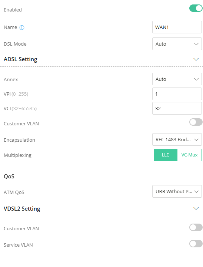
Task: Enable VDSL2 Customer VLAN switch
Action: pyautogui.click(x=196, y=227)
